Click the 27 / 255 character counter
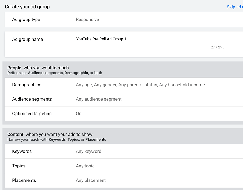Image resolution: width=243 pixels, height=190 pixels. coord(217,47)
